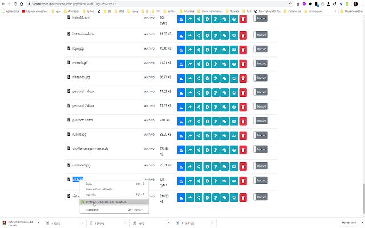The width and height of the screenshot is (365, 228).
Task: Bookmark this page with the star icon
Action: click(290, 4)
